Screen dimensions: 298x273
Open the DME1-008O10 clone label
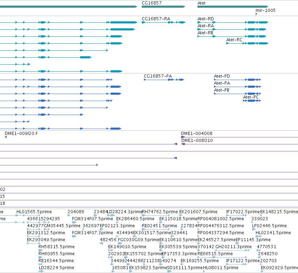pyautogui.click(x=197, y=141)
